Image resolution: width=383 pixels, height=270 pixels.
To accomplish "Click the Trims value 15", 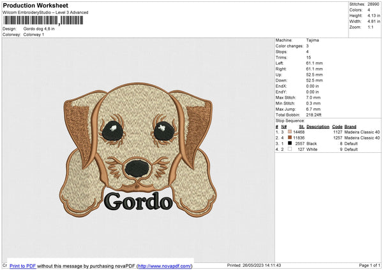I will point(308,57).
